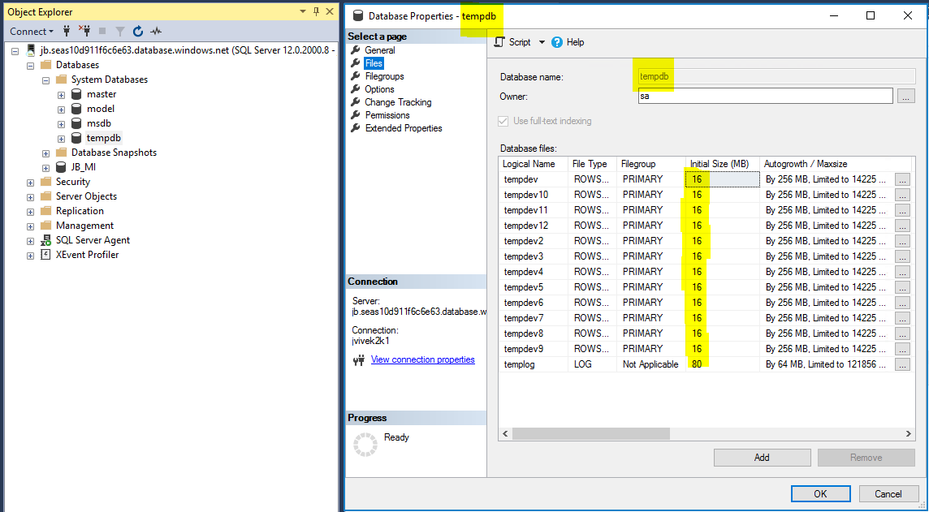Click the View connection properties link
The height and width of the screenshot is (512, 929).
point(422,359)
